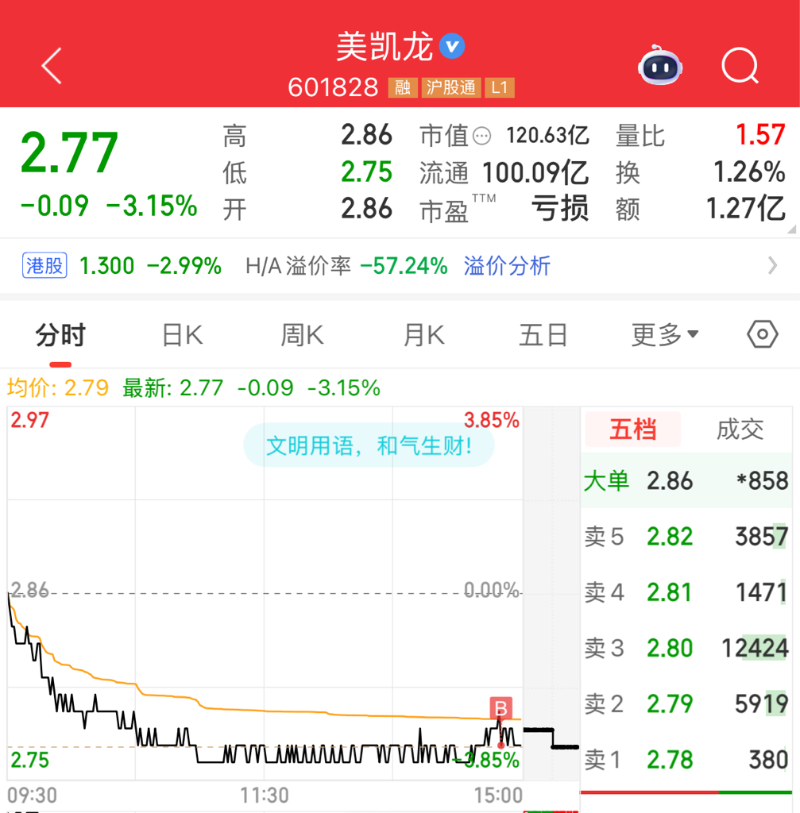Select the 卖2 2.79 order row
The width and height of the screenshot is (800, 813).
click(x=686, y=703)
